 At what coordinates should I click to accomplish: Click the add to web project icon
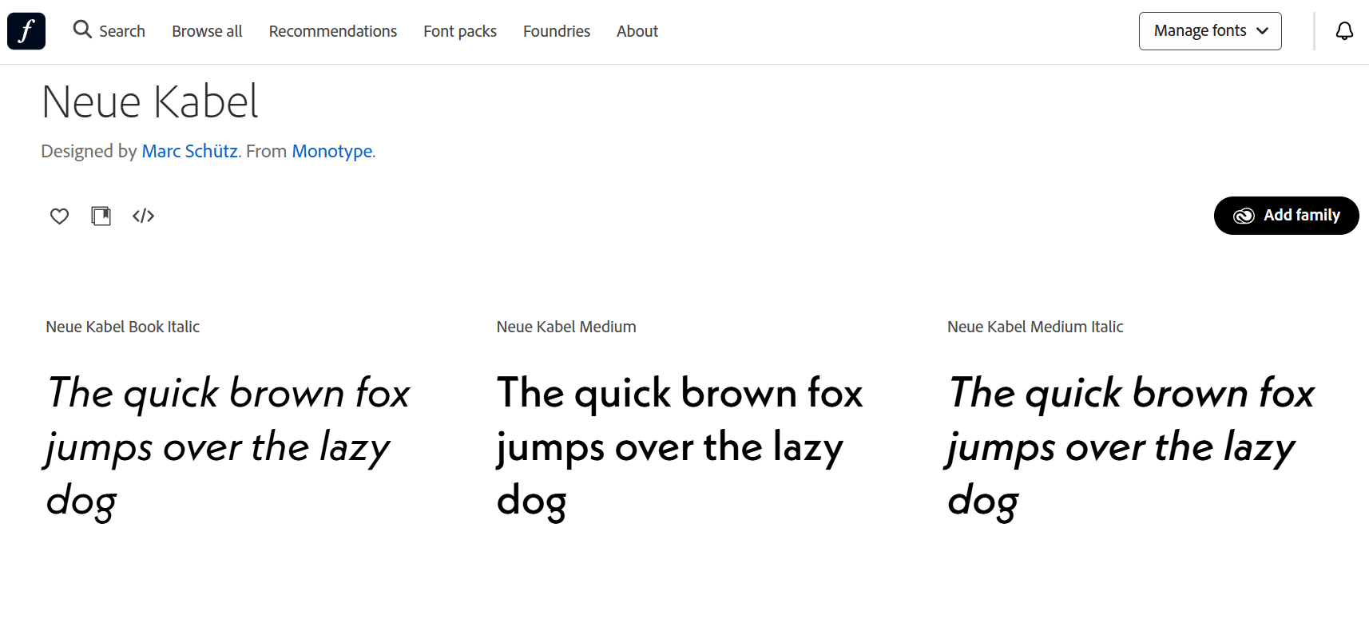[x=101, y=216]
